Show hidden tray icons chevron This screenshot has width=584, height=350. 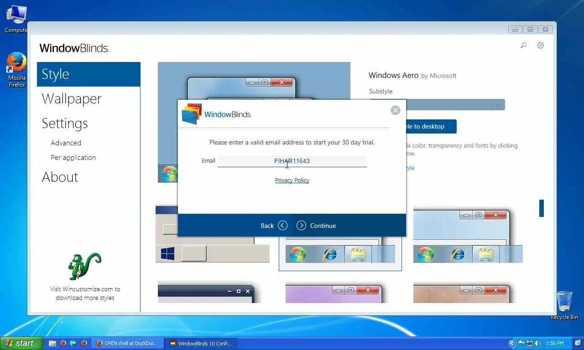(511, 343)
